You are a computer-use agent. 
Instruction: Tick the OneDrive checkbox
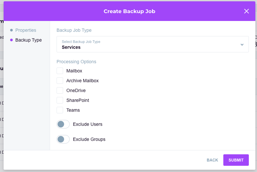pos(60,90)
